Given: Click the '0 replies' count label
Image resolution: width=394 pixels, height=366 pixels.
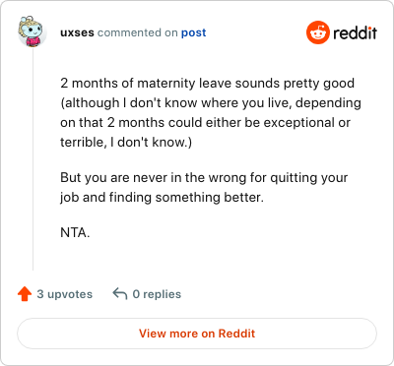Looking at the screenshot, I should click(x=157, y=294).
